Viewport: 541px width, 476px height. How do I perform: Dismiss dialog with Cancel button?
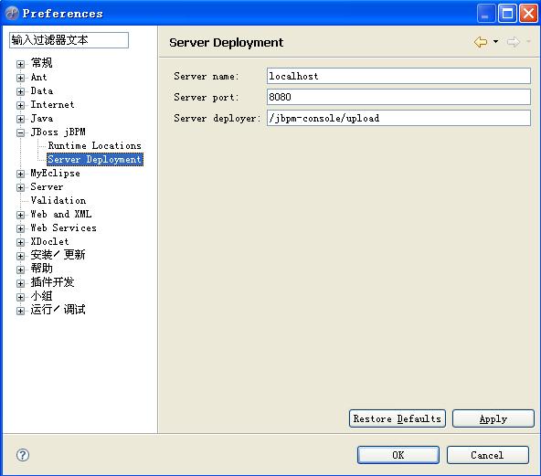click(487, 455)
